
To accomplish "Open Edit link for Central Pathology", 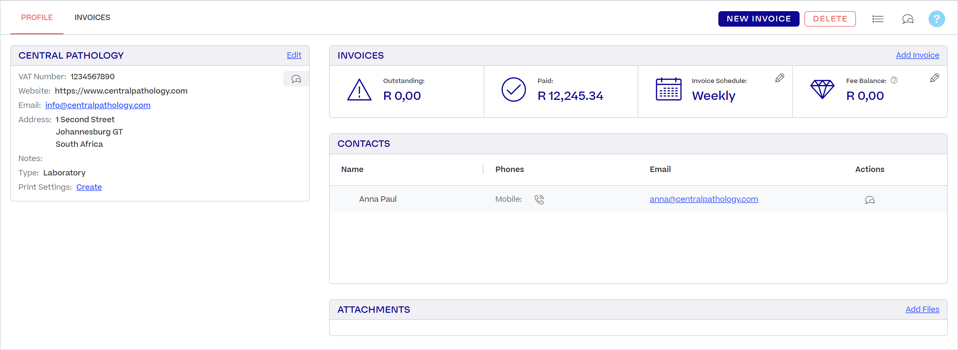I will pyautogui.click(x=294, y=55).
